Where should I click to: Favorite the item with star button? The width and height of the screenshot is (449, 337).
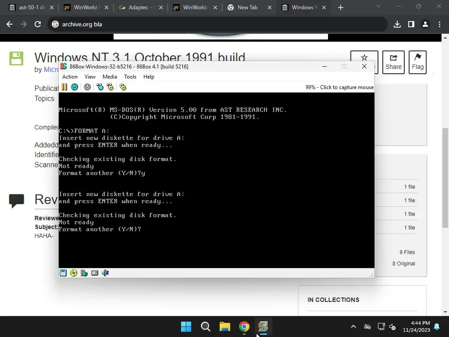(x=364, y=57)
